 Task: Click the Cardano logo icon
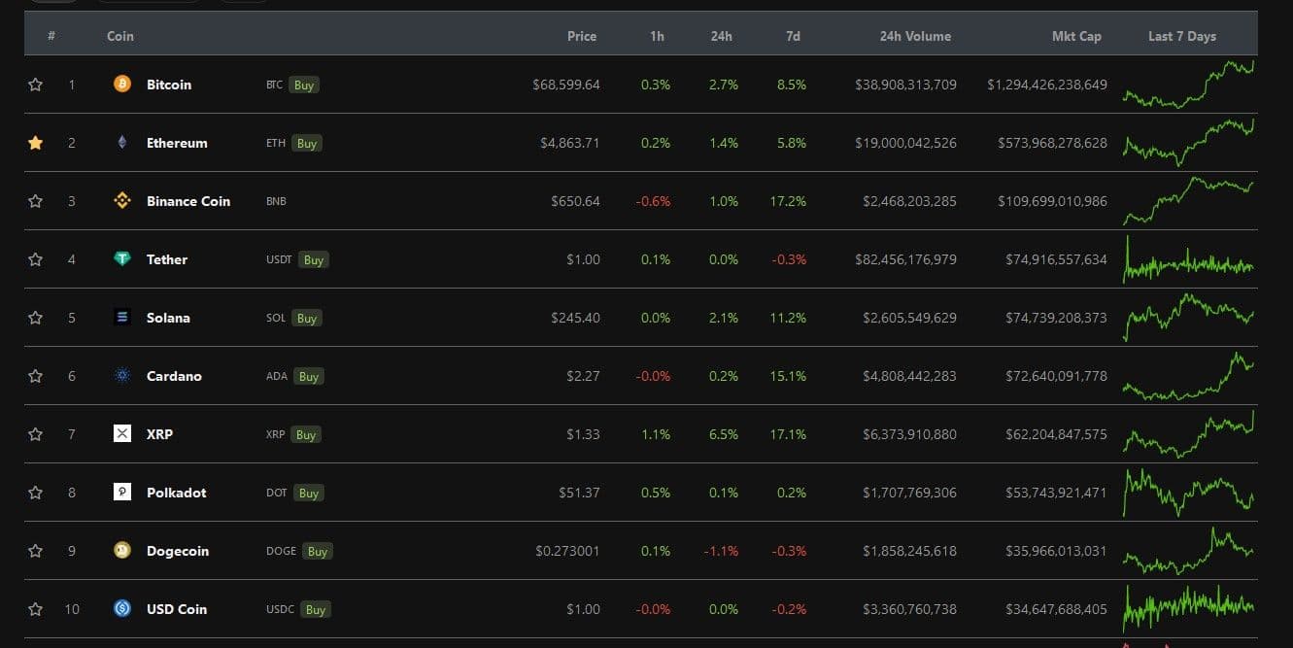point(122,376)
